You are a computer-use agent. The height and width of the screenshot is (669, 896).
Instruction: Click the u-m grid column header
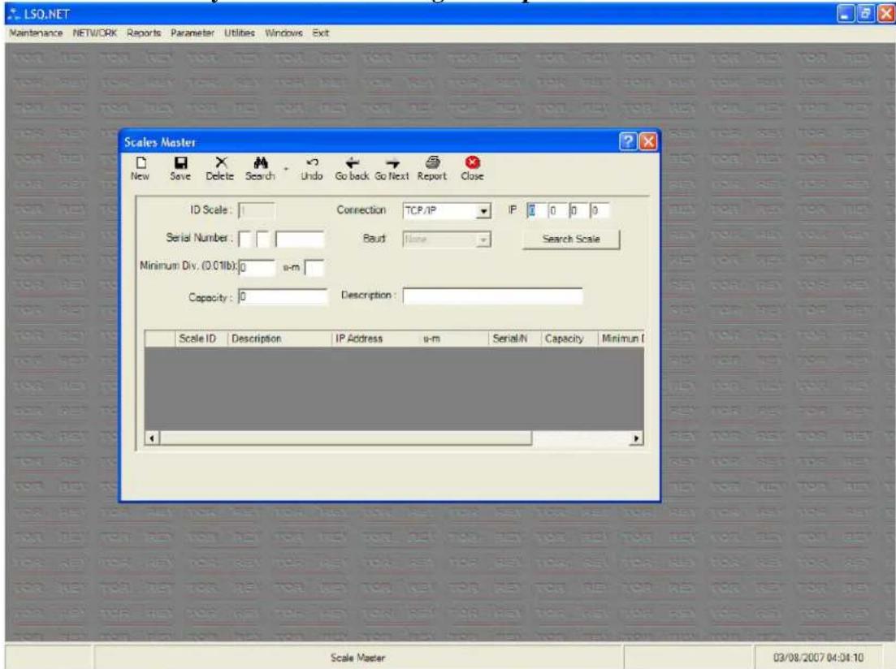pyautogui.click(x=454, y=339)
